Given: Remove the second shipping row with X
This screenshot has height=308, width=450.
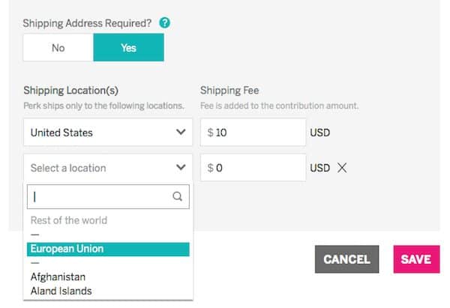Looking at the screenshot, I should pyautogui.click(x=342, y=168).
